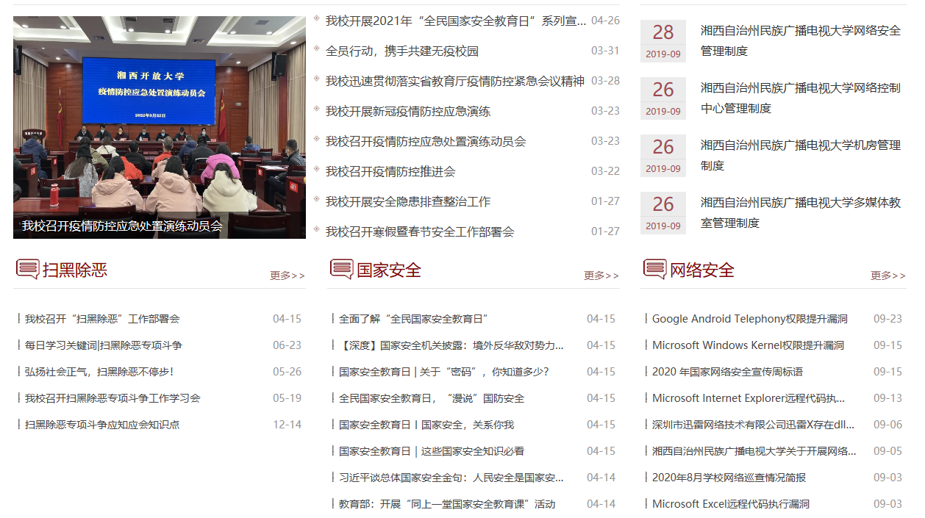The height and width of the screenshot is (518, 925).
Task: Open 弘扬社会正气，扫黑除恶不停步!
Action: [99, 372]
